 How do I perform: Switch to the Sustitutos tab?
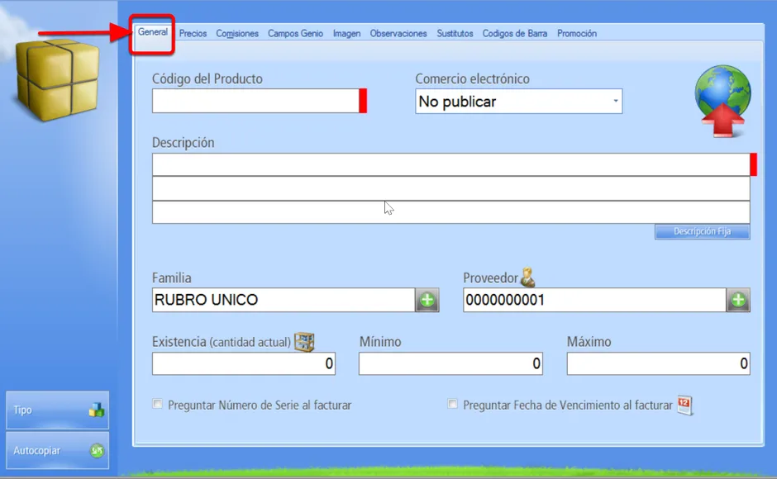point(455,34)
